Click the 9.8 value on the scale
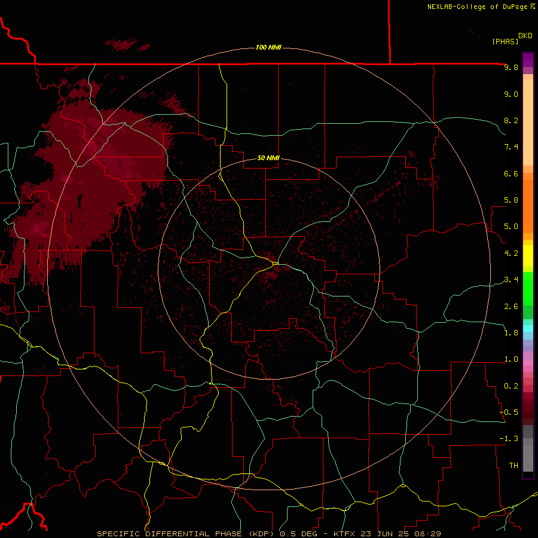The height and width of the screenshot is (538, 538). click(x=511, y=67)
